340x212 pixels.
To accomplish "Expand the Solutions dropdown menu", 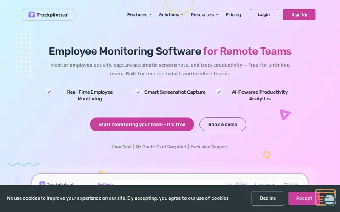I will pyautogui.click(x=171, y=15).
